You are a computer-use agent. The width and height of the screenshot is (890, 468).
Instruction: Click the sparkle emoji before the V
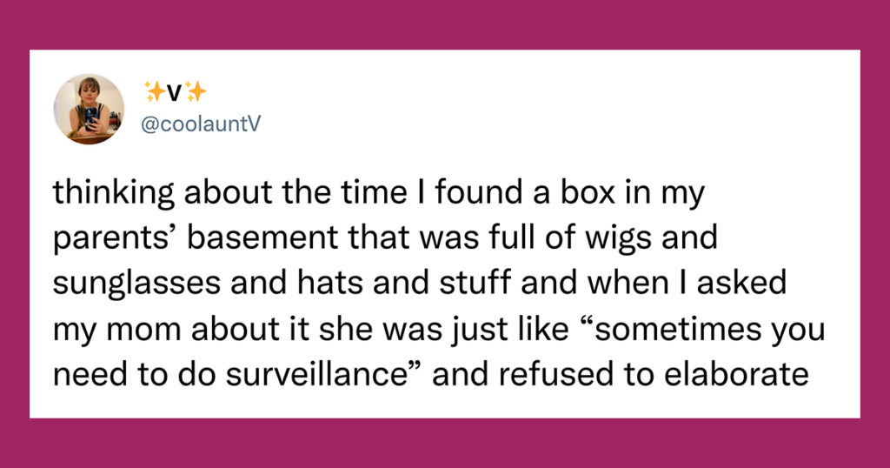point(155,91)
